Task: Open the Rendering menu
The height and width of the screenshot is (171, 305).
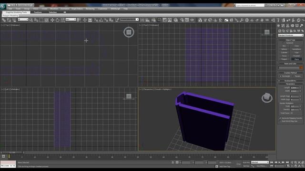Action: [90, 9]
